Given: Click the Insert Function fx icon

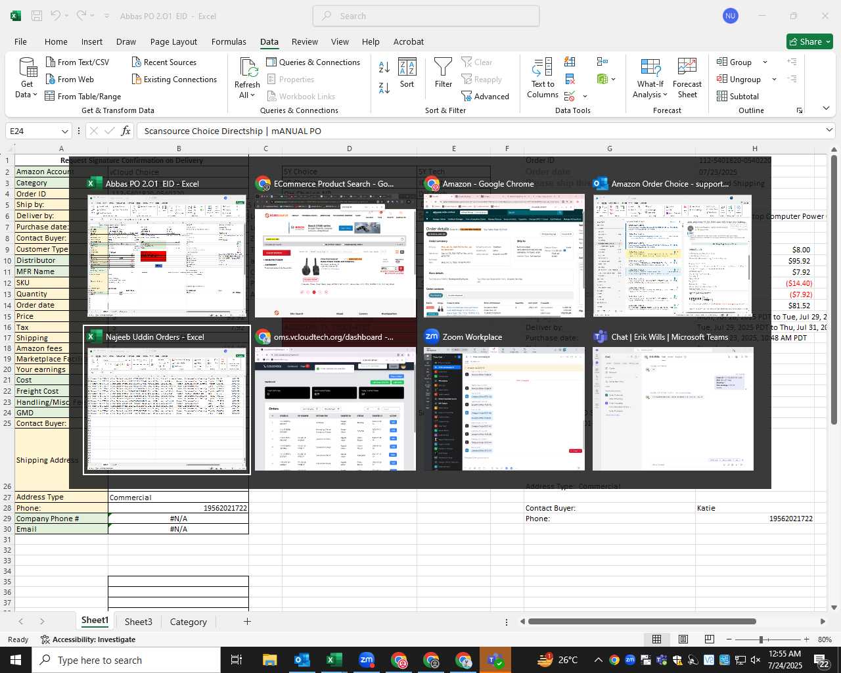Looking at the screenshot, I should click(126, 131).
